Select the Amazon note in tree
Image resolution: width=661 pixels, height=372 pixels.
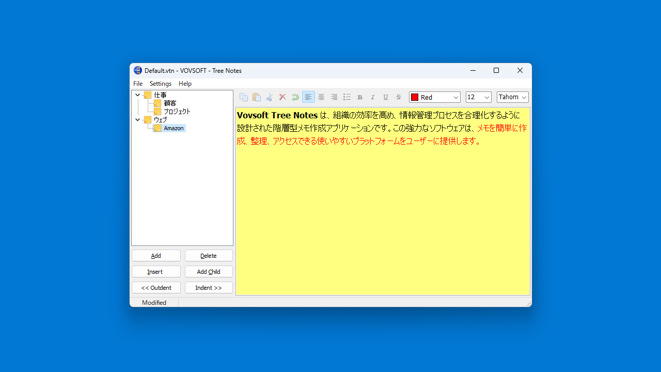coord(174,128)
